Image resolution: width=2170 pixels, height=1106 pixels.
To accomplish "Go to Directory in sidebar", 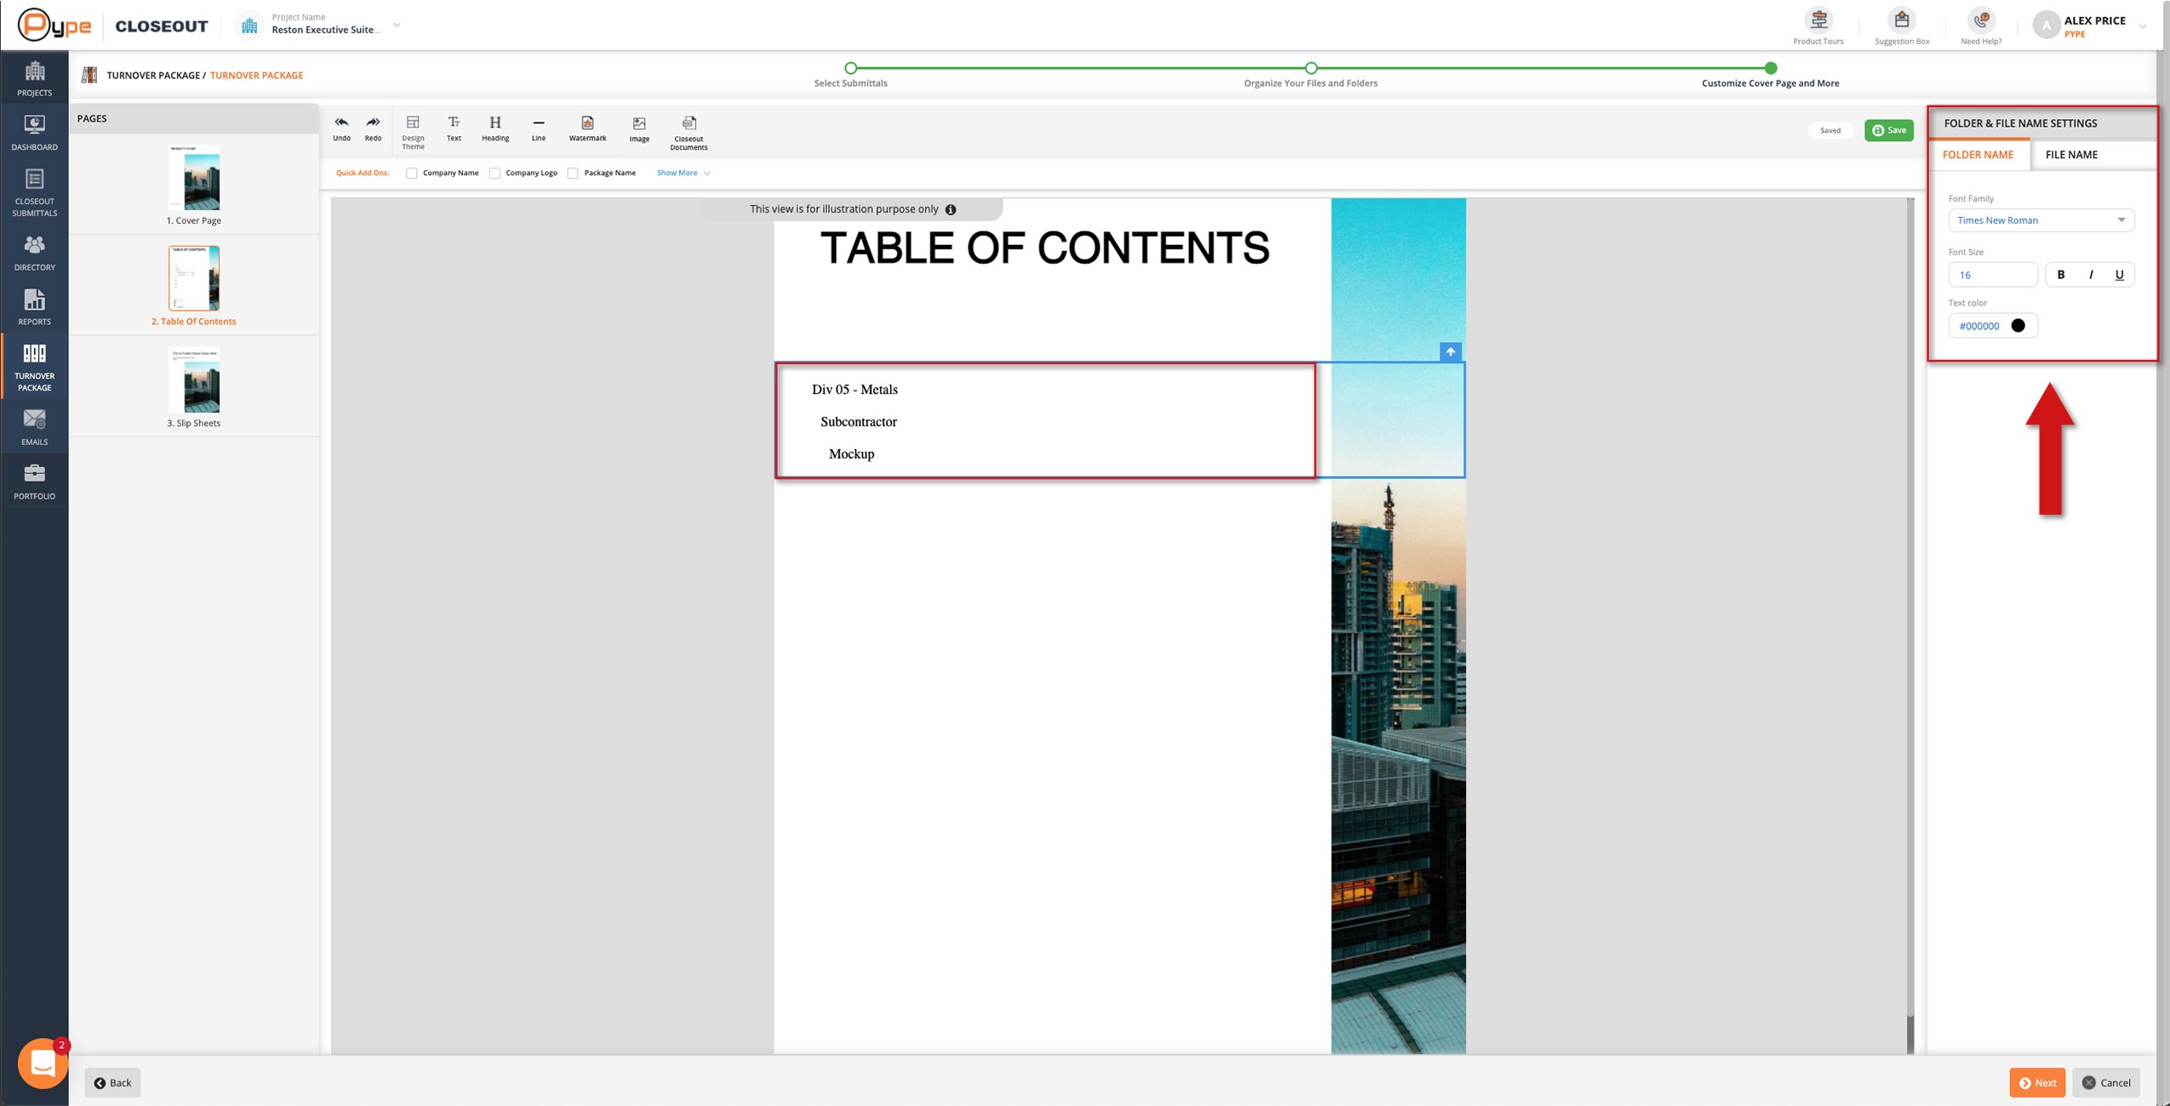I will click(34, 253).
